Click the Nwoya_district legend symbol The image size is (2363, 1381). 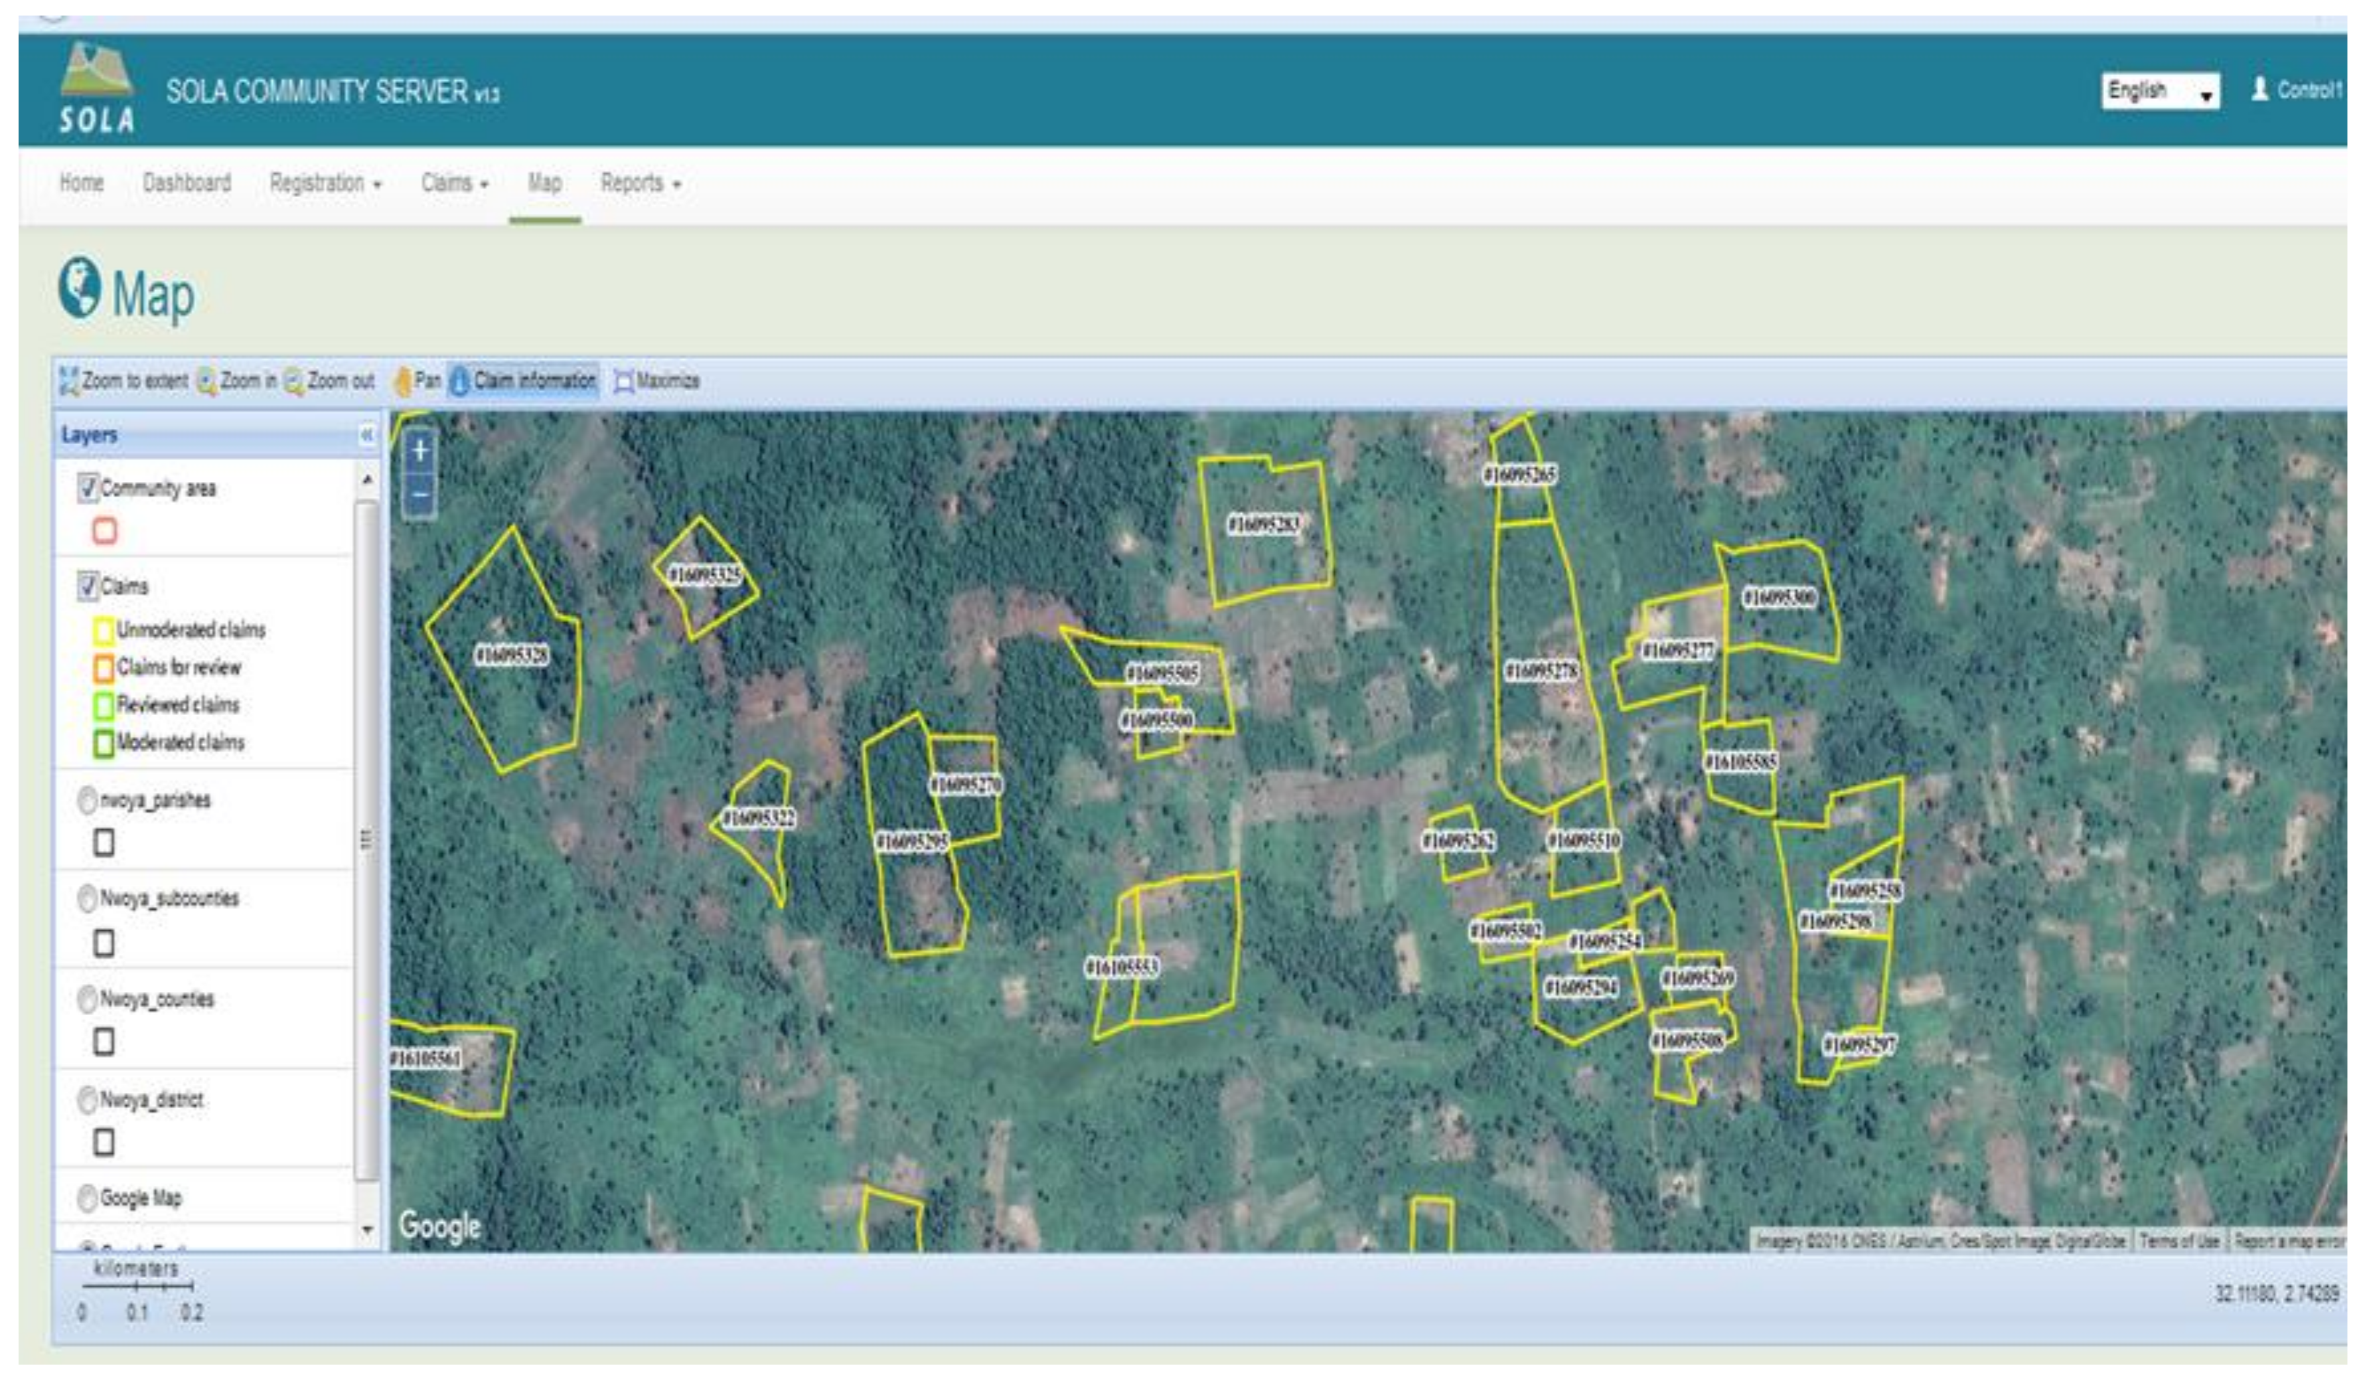point(104,1142)
